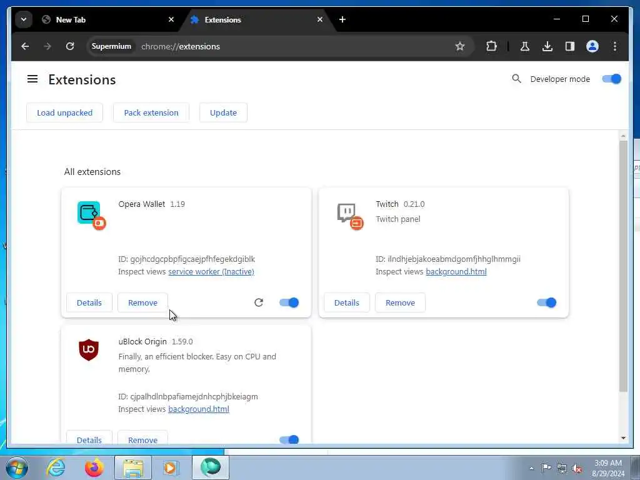Click the page vertical scrollbar thumb

623,266
